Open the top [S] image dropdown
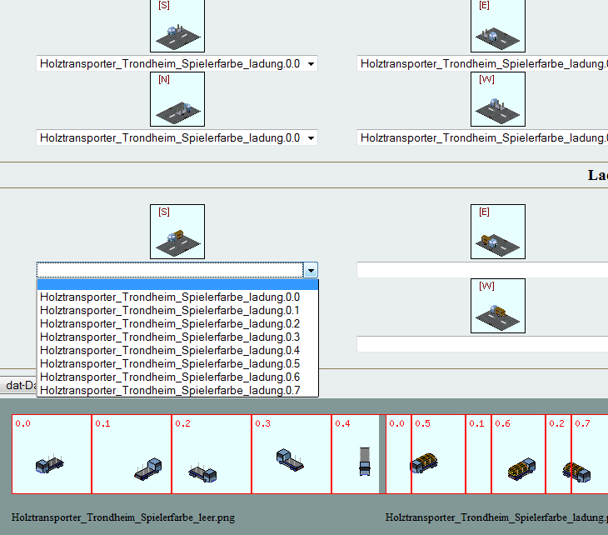This screenshot has width=608, height=535. pyautogui.click(x=311, y=64)
